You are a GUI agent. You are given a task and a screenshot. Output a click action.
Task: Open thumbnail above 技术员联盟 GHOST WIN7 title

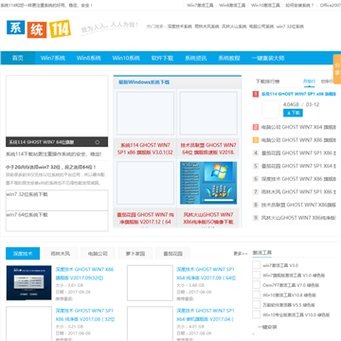208,114
